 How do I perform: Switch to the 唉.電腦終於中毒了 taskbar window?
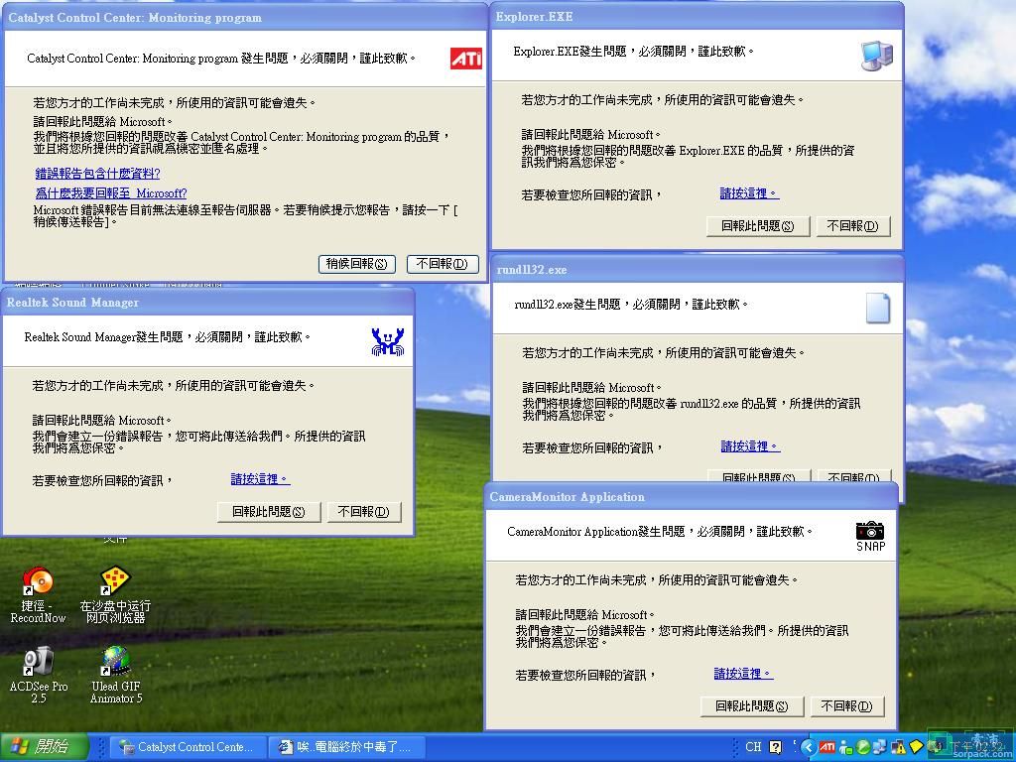click(x=349, y=747)
